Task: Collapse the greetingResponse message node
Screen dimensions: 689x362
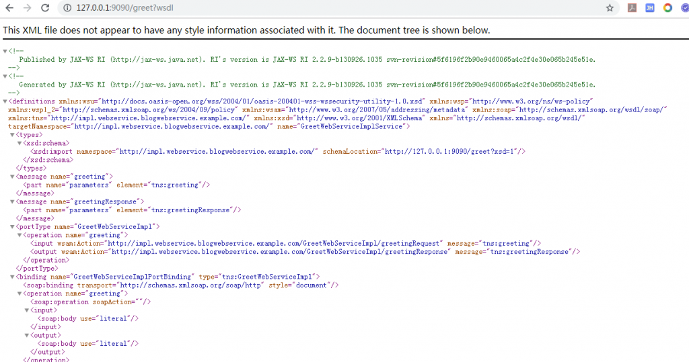Action: [x=13, y=201]
